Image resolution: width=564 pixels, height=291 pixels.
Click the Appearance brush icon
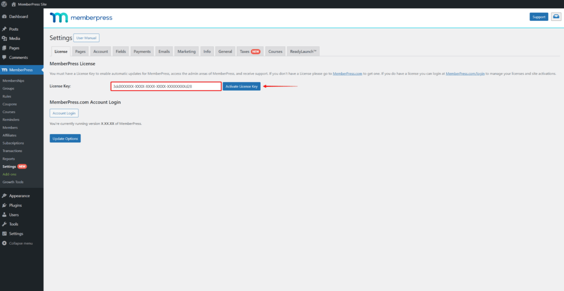pyautogui.click(x=4, y=196)
